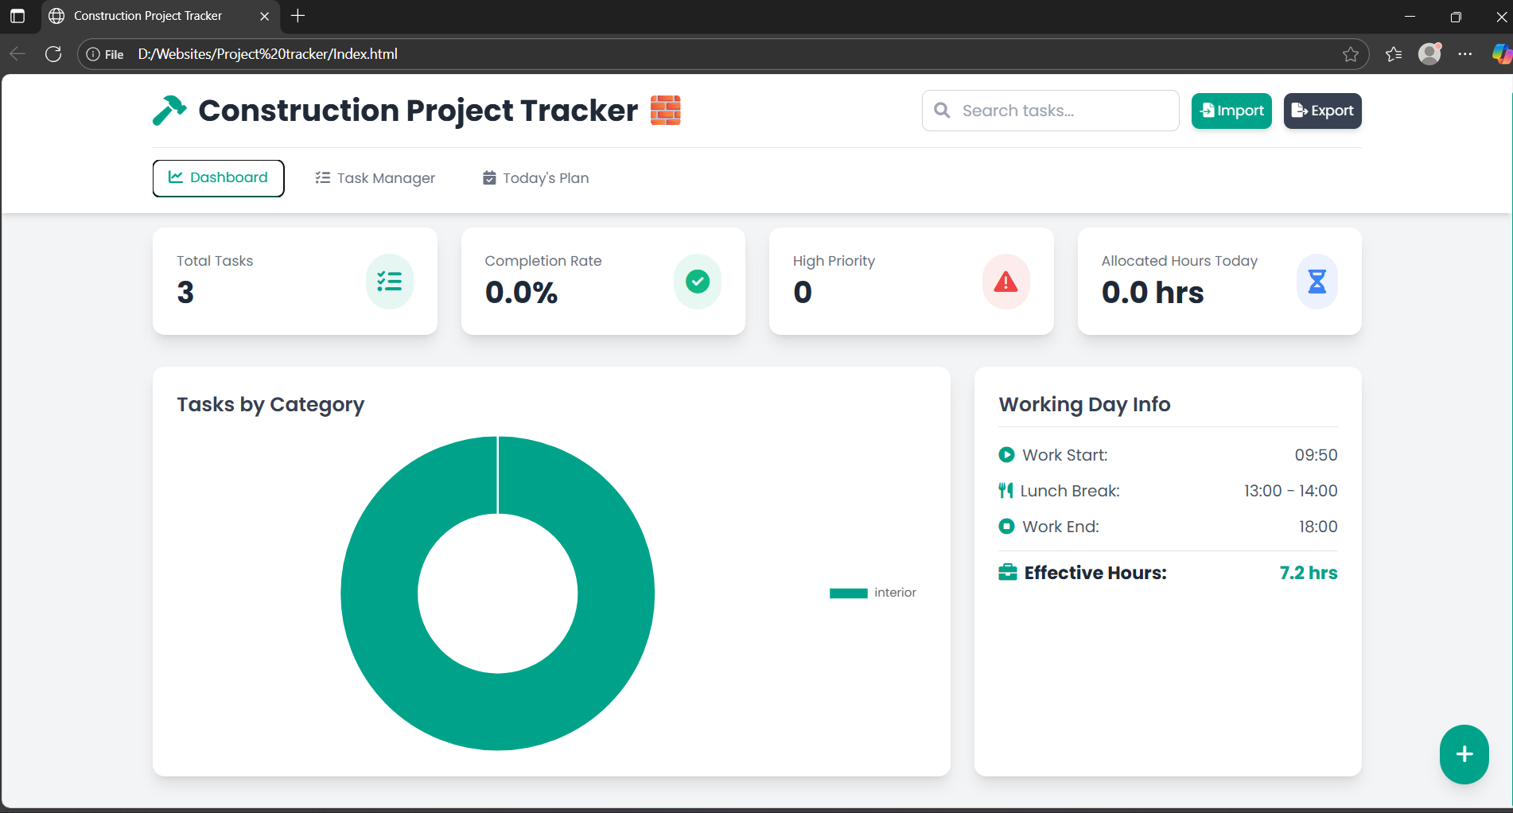1513x813 pixels.
Task: Open the Today's Plan tab
Action: (535, 177)
